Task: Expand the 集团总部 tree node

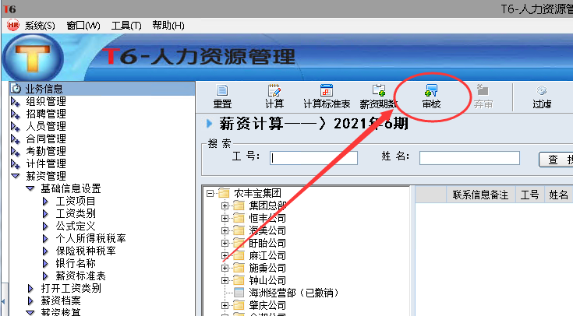Action: coord(225,205)
